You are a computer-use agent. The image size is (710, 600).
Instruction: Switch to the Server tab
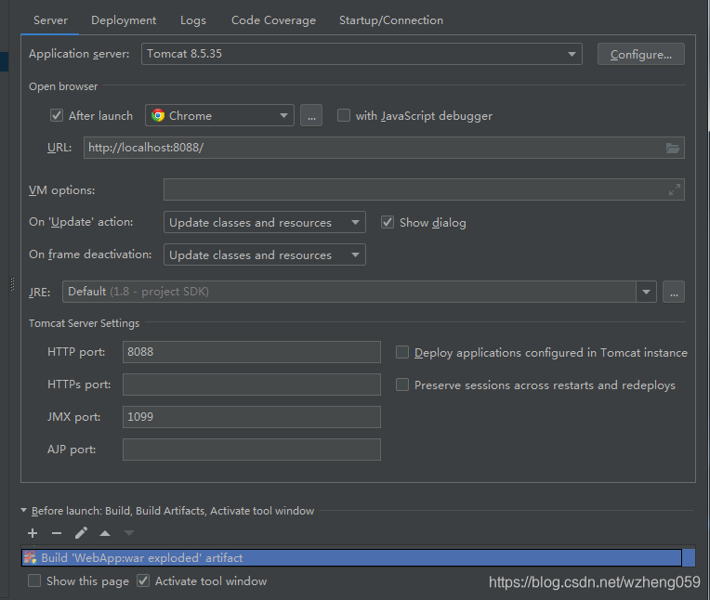point(50,20)
